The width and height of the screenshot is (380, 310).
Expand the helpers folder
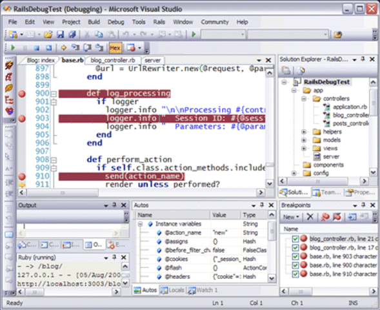(303, 132)
